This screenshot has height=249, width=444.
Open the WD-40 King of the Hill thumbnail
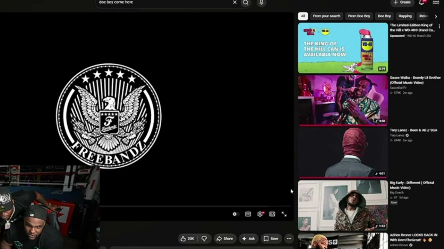tap(343, 48)
